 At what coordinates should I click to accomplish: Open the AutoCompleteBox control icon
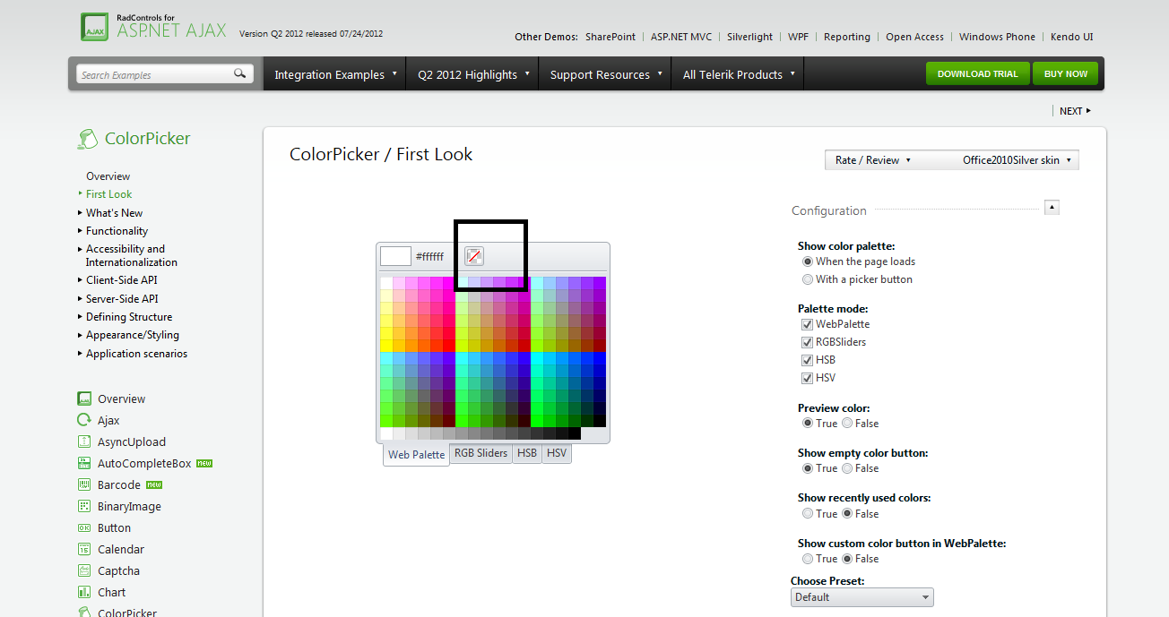pyautogui.click(x=84, y=463)
